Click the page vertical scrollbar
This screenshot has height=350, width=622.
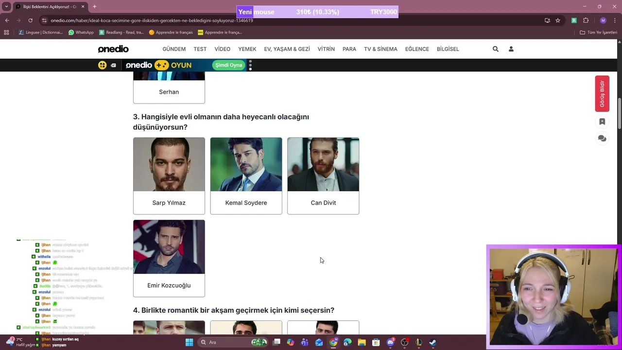(x=620, y=114)
